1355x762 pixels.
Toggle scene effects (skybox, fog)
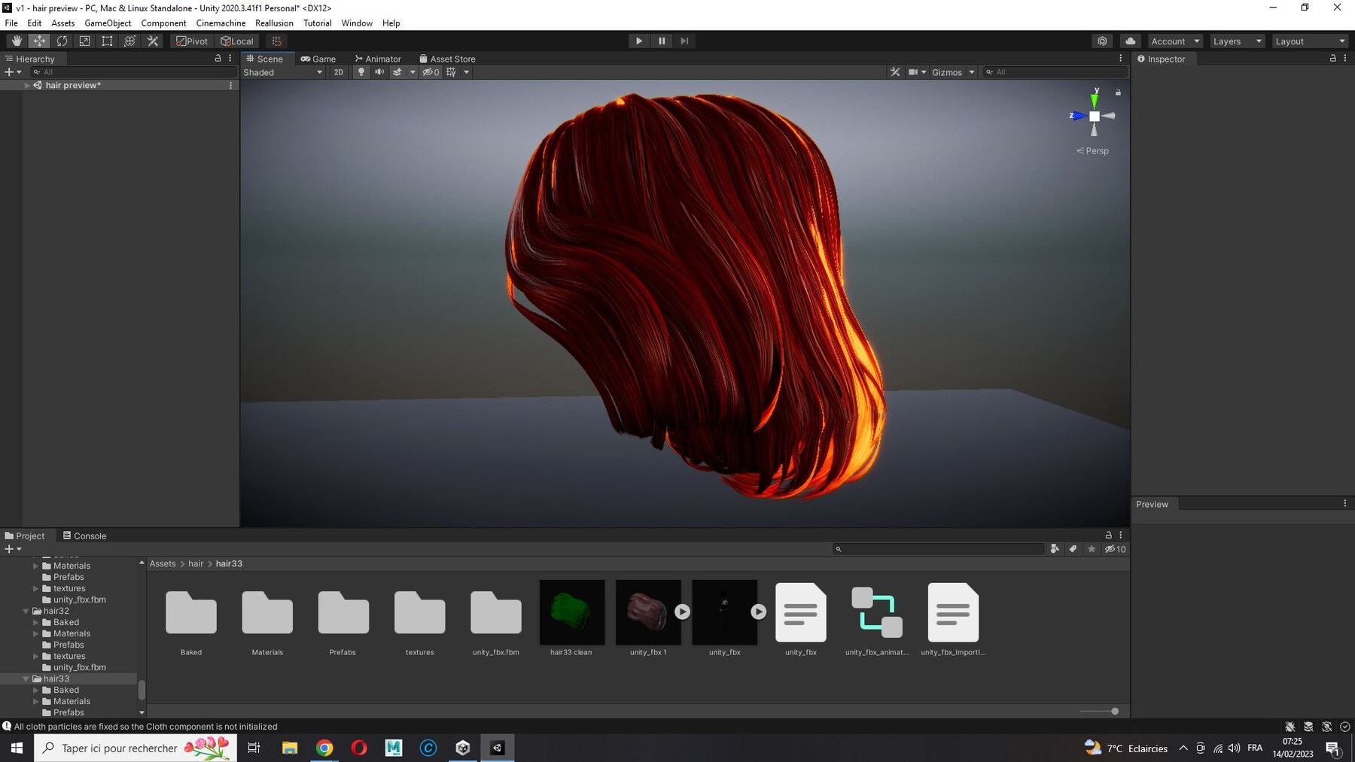click(x=397, y=72)
